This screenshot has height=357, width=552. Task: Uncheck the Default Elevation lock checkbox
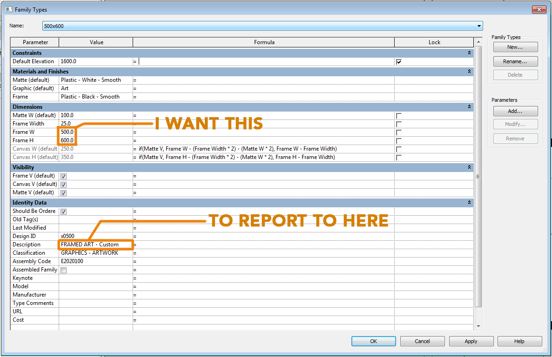(x=398, y=61)
